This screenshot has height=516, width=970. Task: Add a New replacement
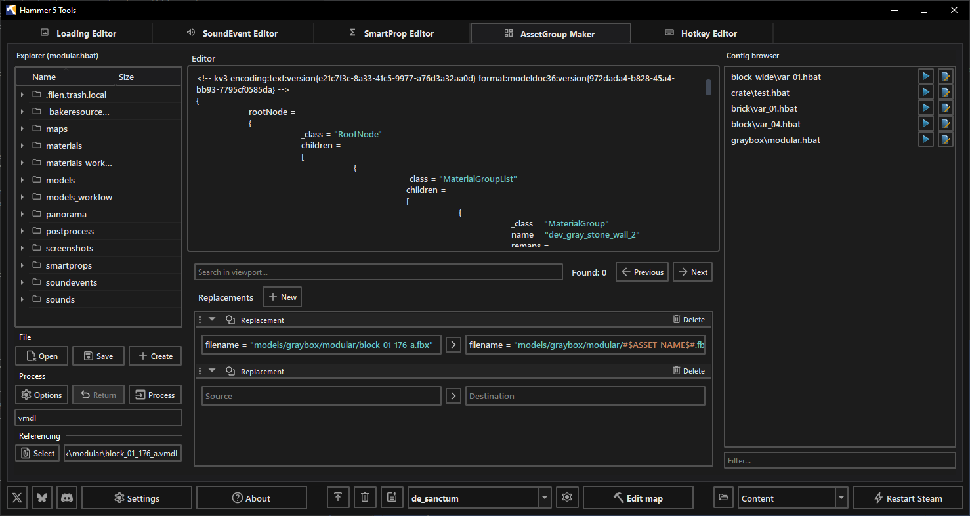tap(282, 297)
